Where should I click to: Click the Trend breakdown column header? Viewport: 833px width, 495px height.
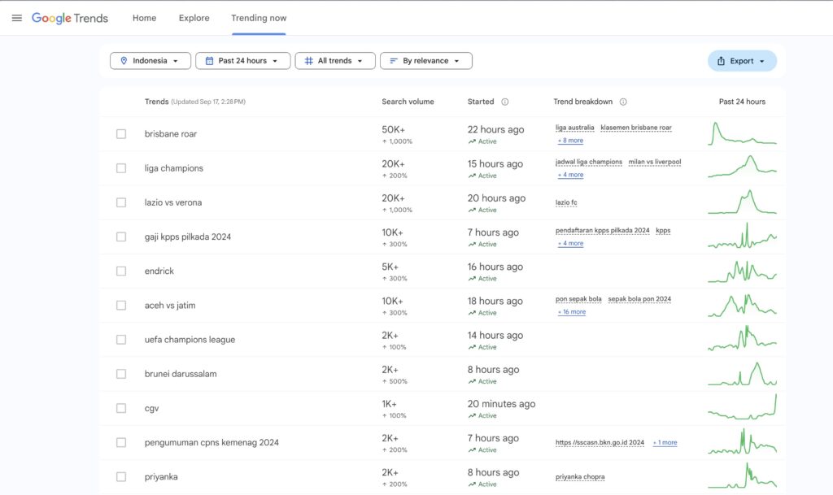(582, 102)
